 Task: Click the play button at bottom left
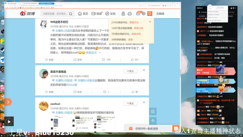(x=9, y=121)
